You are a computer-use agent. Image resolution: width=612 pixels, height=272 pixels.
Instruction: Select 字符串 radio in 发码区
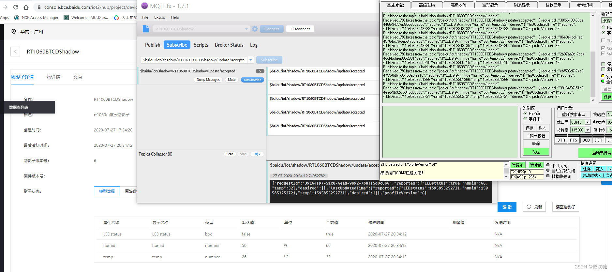coord(525,119)
